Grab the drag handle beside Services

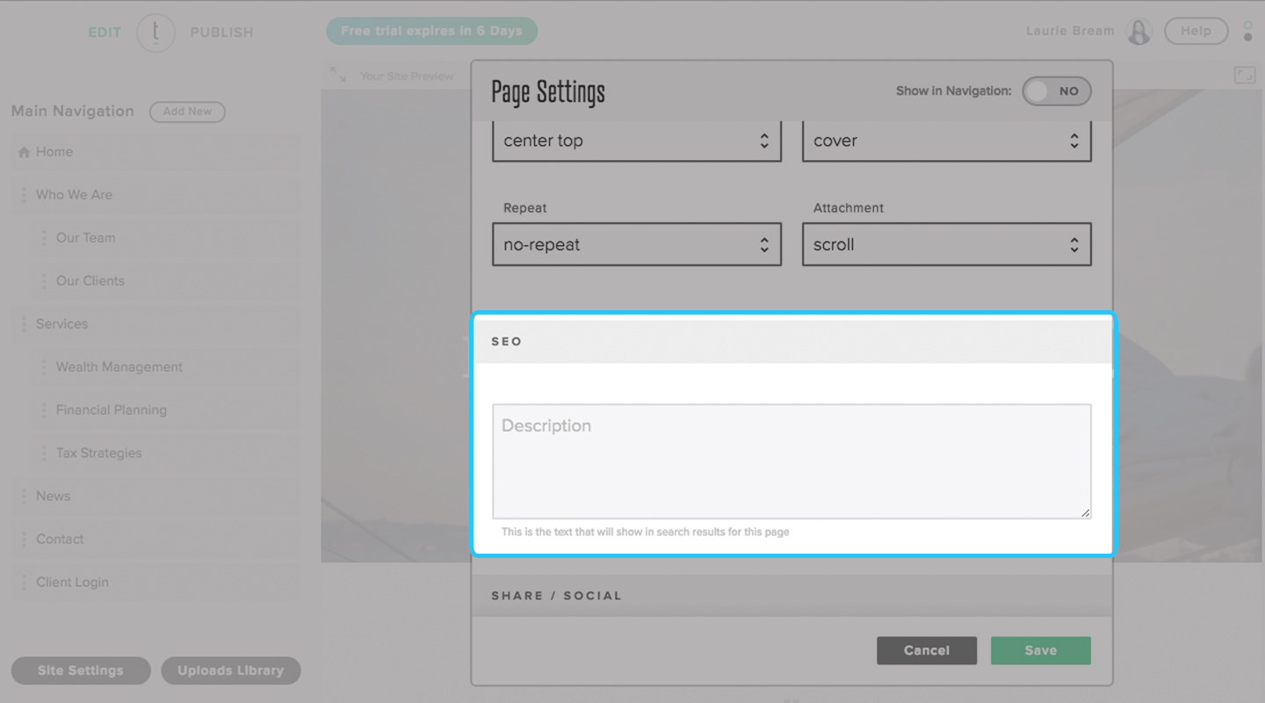22,323
